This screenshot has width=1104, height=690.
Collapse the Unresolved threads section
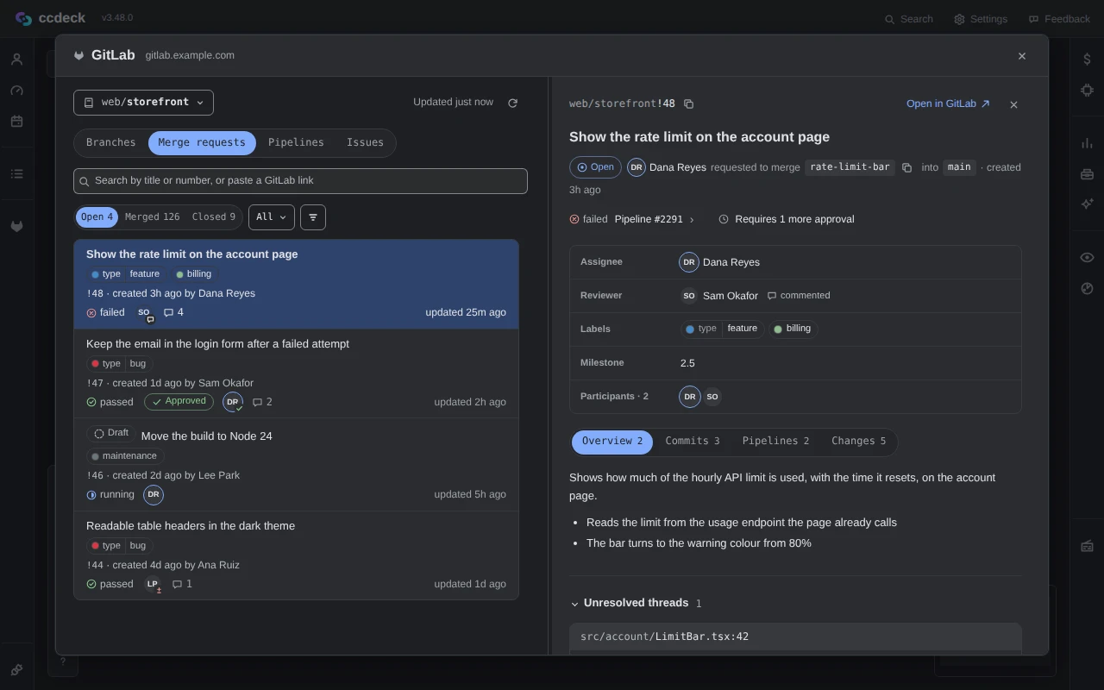(636, 603)
